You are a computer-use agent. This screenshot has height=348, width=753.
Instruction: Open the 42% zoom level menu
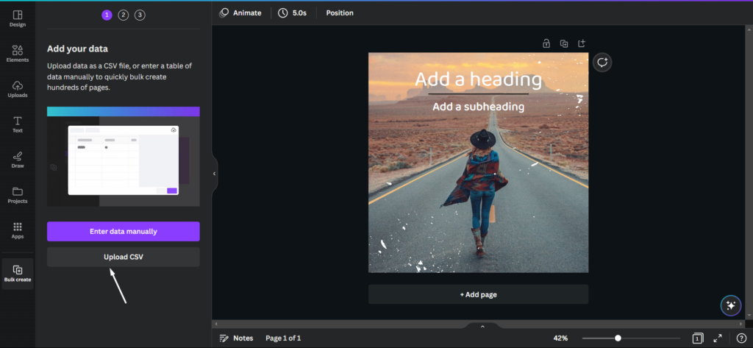pos(560,338)
